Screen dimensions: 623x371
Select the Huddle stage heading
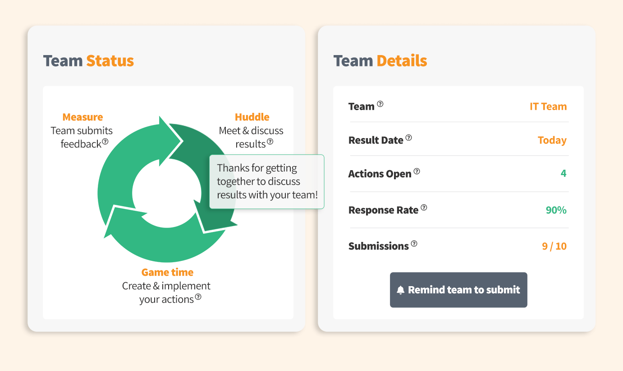(252, 117)
